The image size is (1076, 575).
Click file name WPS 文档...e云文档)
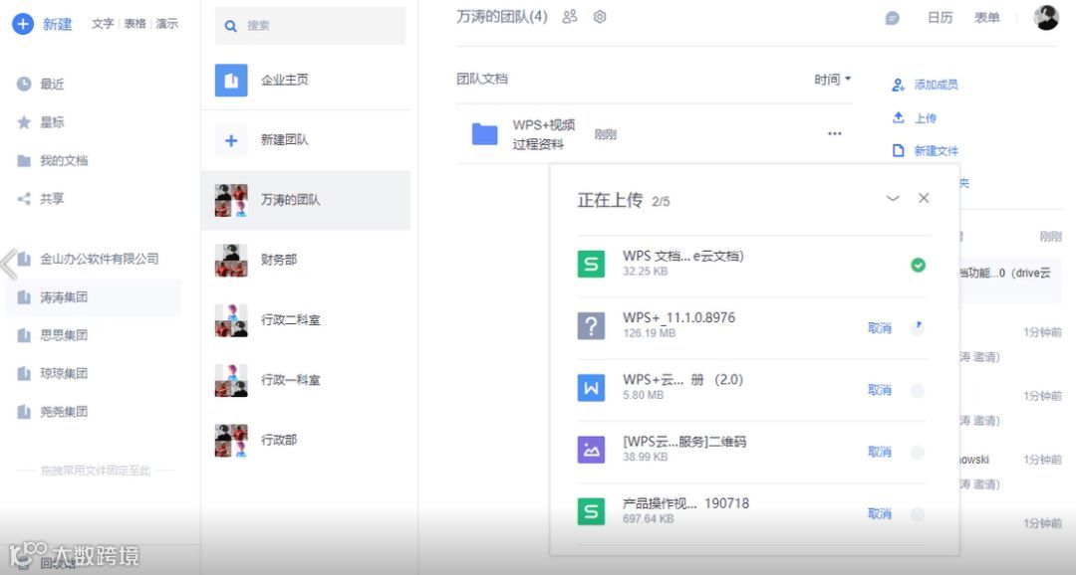(x=682, y=256)
